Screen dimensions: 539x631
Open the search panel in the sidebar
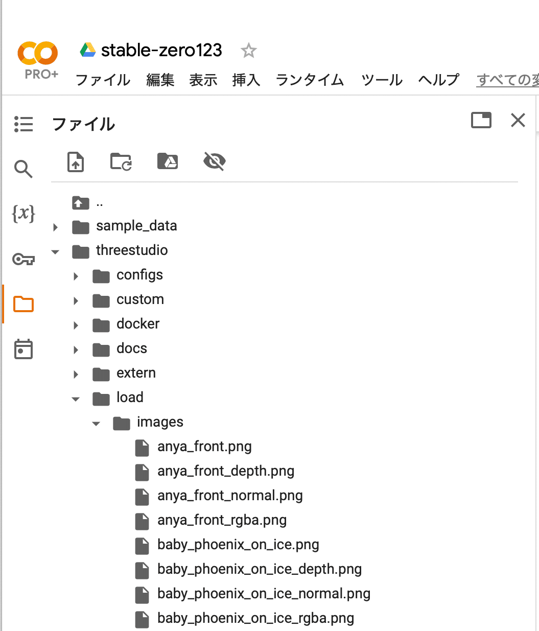[x=24, y=169]
